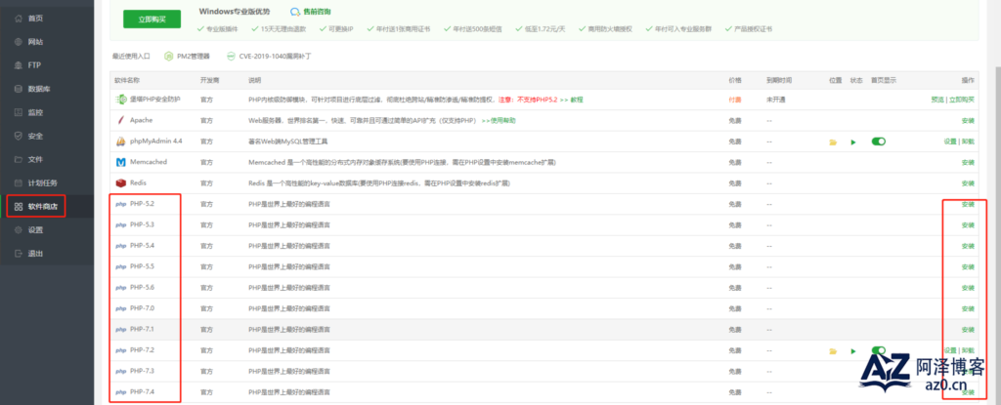Click the PHP-7.0 php icon
This screenshot has width=1001, height=405.
click(x=120, y=308)
